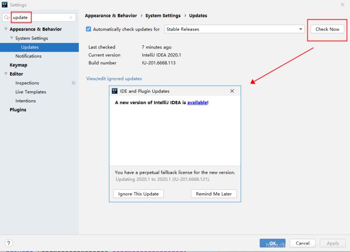Select Notifications in the settings tree

pyautogui.click(x=28, y=56)
